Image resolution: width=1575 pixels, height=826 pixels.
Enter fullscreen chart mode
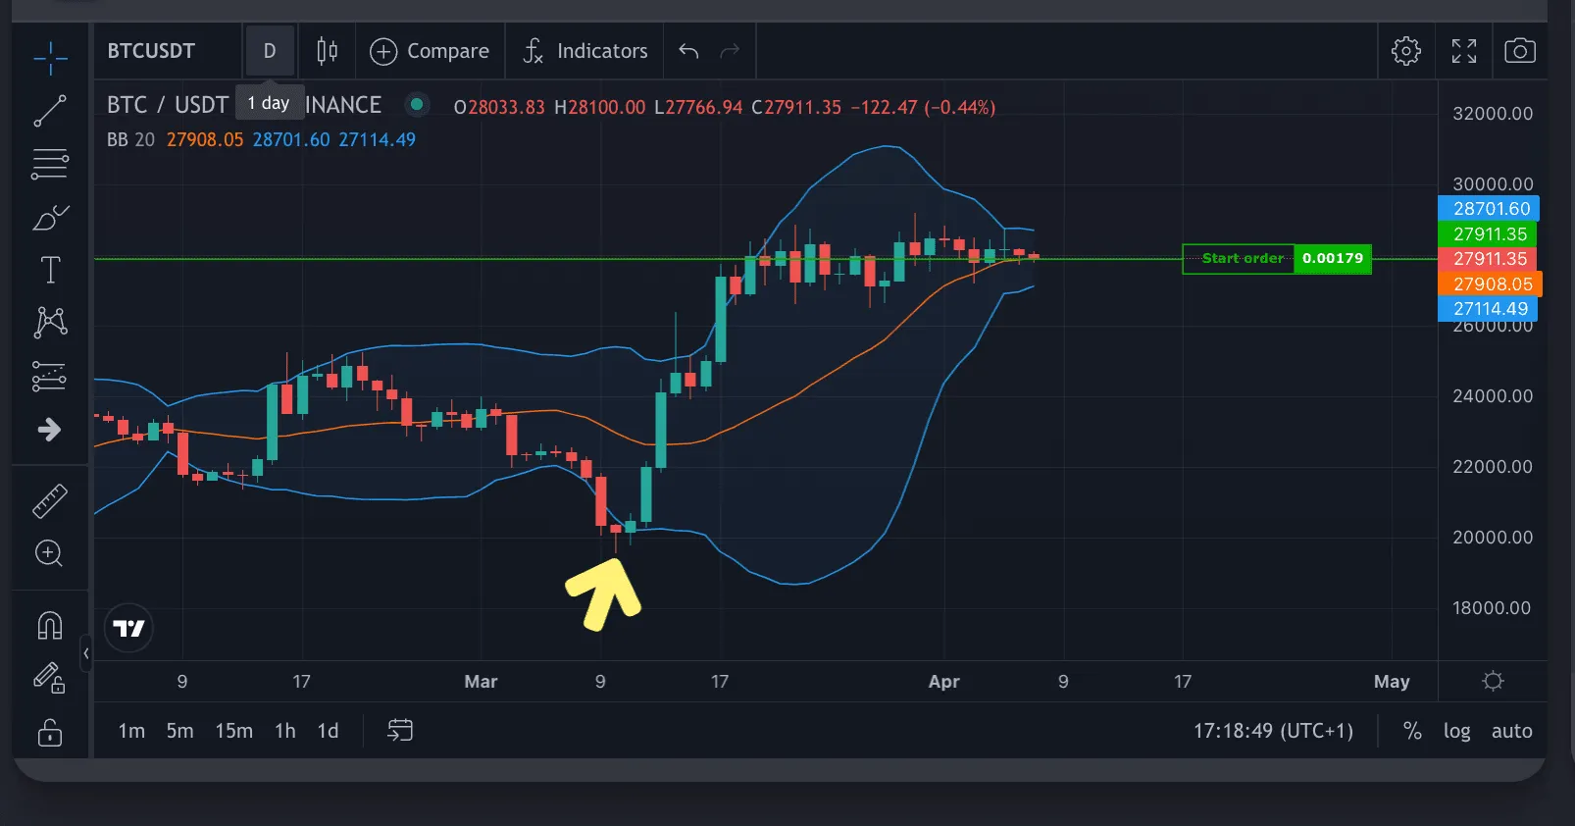(x=1463, y=51)
